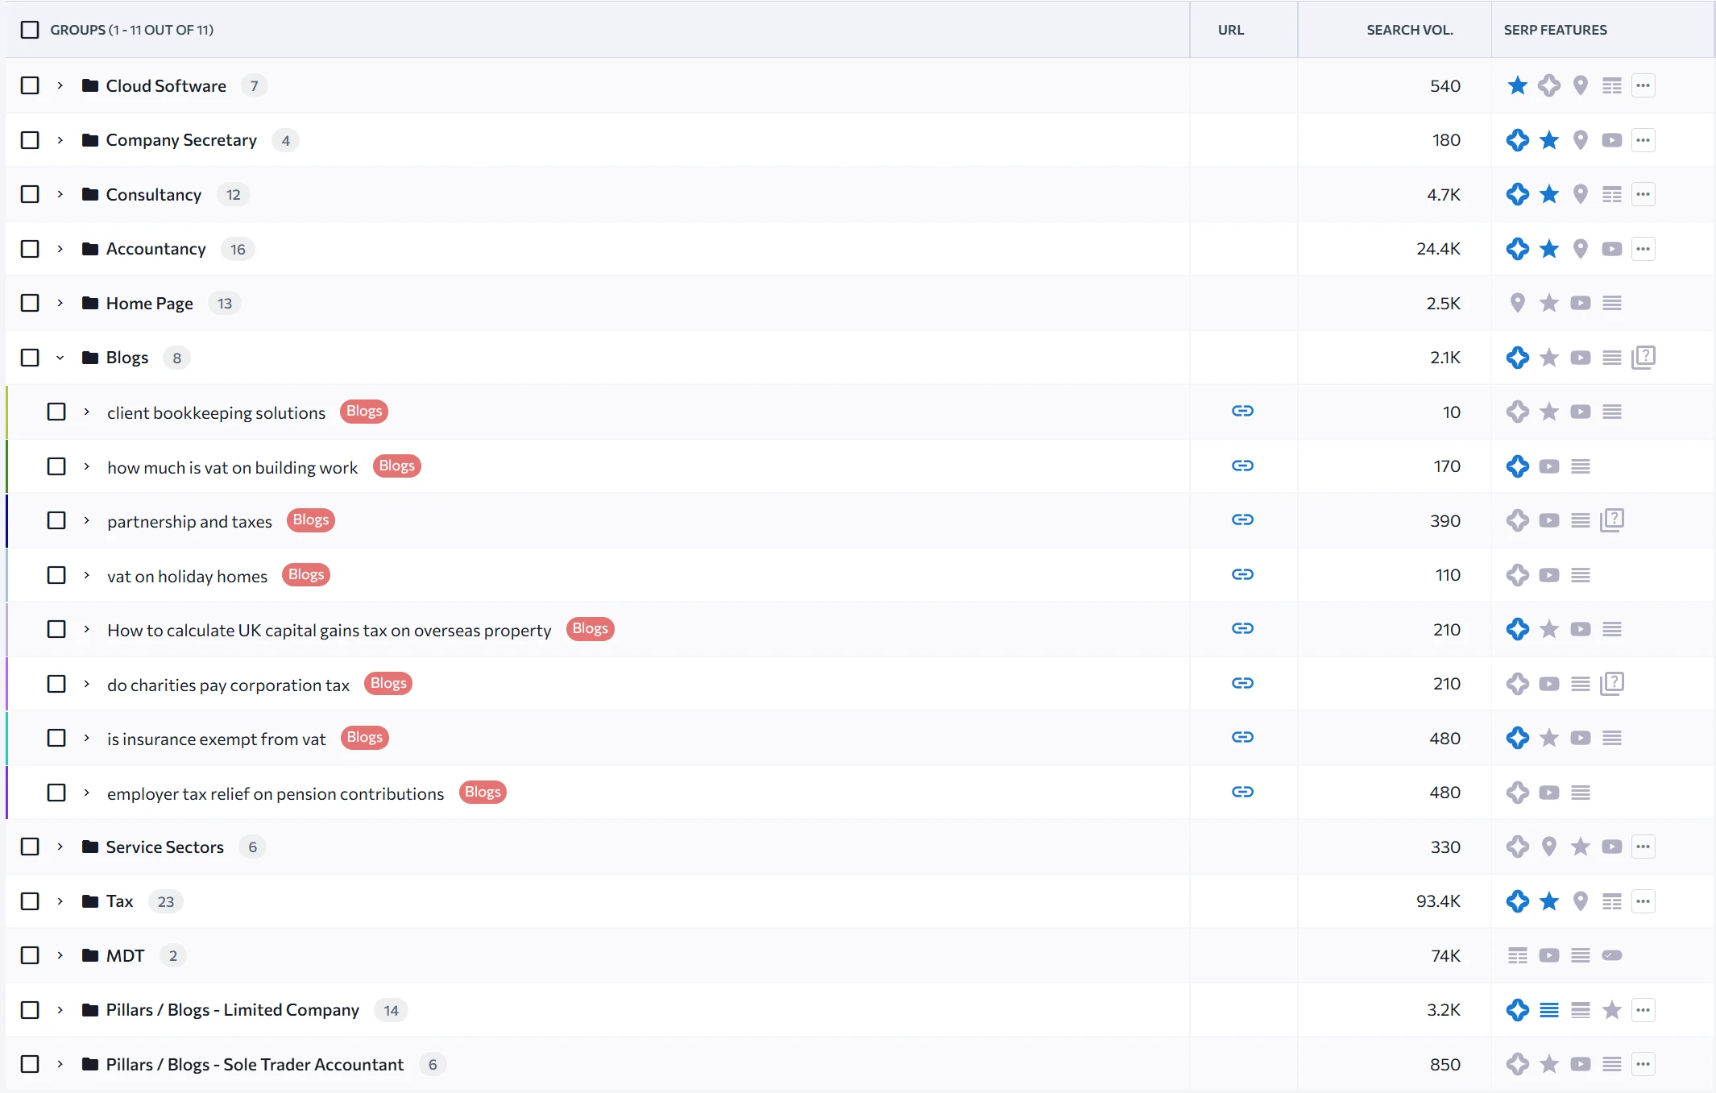Image resolution: width=1716 pixels, height=1093 pixels.
Task: Expand the Tax group
Action: (60, 901)
